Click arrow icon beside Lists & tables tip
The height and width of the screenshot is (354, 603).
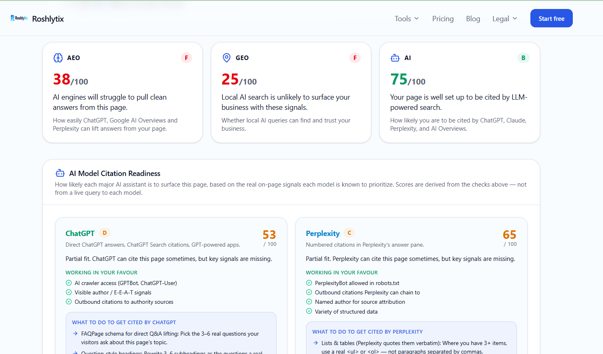(x=315, y=343)
